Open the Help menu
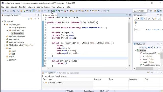Viewport: 163px width, 92px height. pos(68,7)
